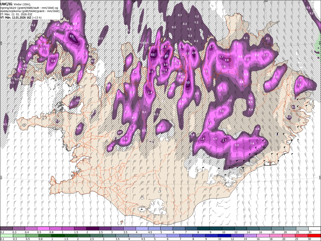Select the upper scale's dark teal 8 swatch

(203, 229)
